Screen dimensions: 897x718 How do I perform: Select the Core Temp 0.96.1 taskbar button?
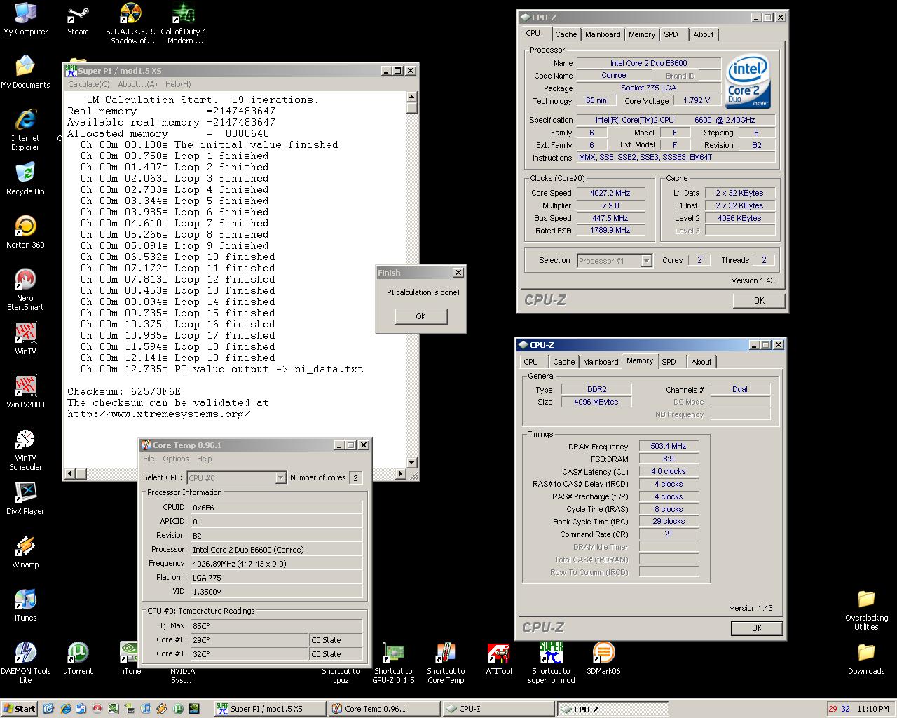tap(384, 709)
